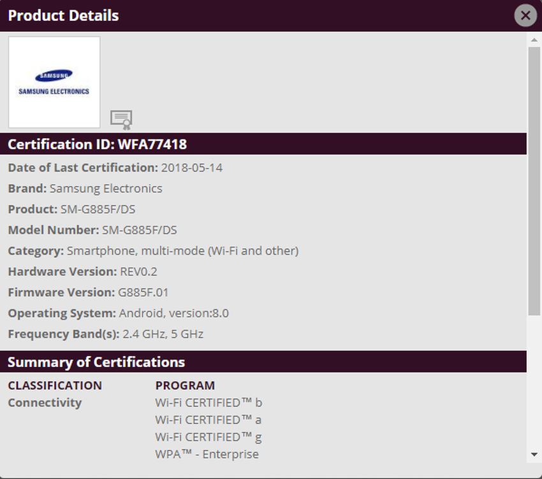Click the Model Number SM-G885F/DS value
Viewport: 542px width, 479px height.
point(141,230)
